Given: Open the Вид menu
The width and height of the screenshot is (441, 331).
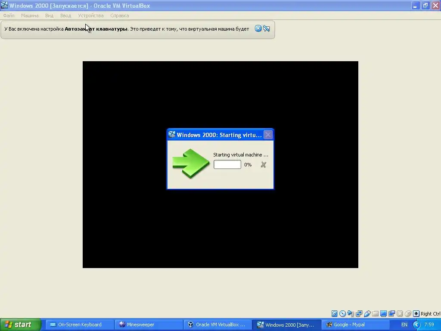Looking at the screenshot, I should point(49,16).
